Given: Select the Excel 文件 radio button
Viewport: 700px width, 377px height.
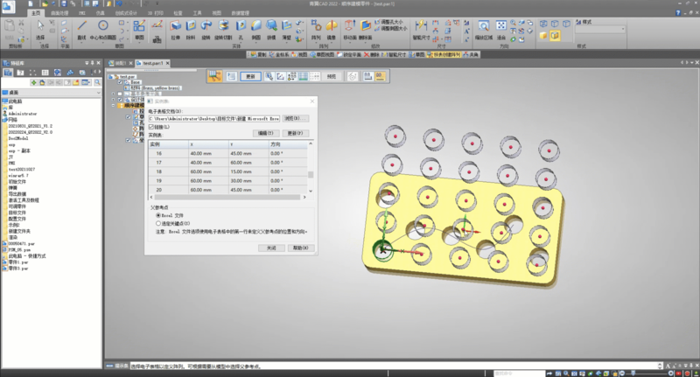Looking at the screenshot, I should [x=157, y=214].
